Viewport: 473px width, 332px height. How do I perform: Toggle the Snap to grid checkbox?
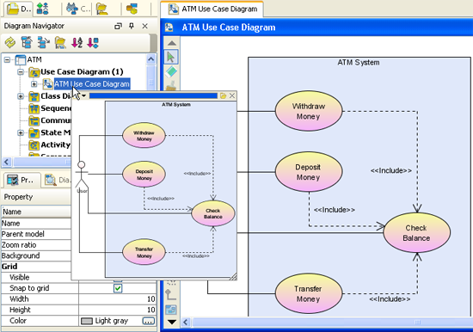coord(118,288)
